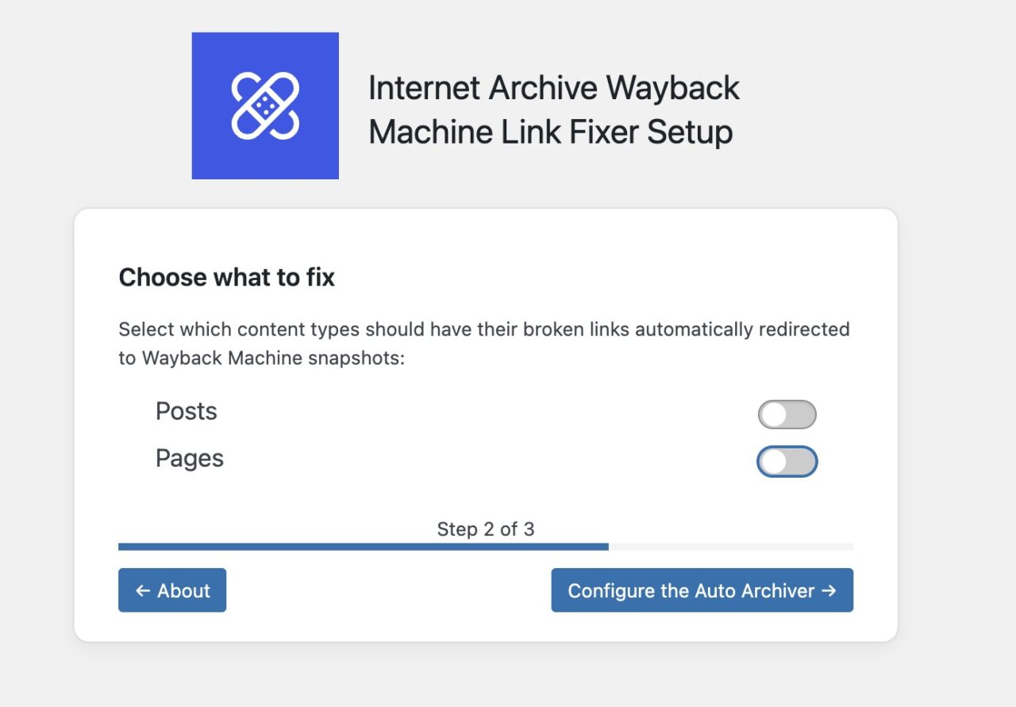
Task: Enable the Posts toggle switch
Action: [787, 414]
